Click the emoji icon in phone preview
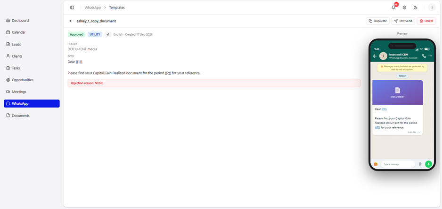Screen dimensions: 442x209 pos(376,164)
